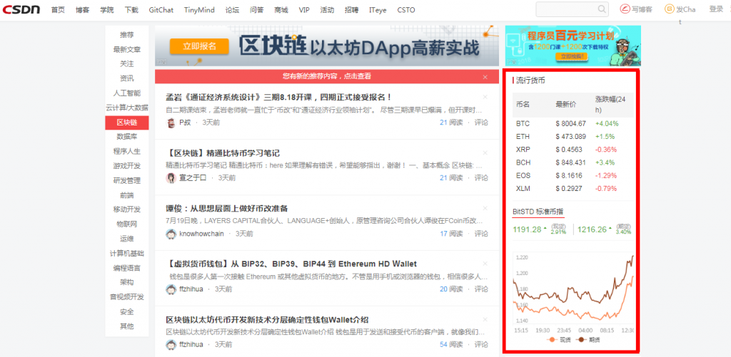Select 音视频开发 category in sidebar

click(x=127, y=297)
